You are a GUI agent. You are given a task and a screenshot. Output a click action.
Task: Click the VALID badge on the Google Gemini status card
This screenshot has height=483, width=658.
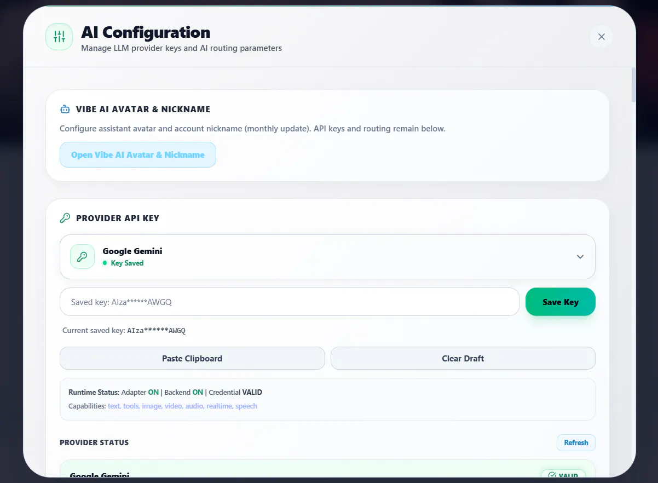(x=563, y=474)
